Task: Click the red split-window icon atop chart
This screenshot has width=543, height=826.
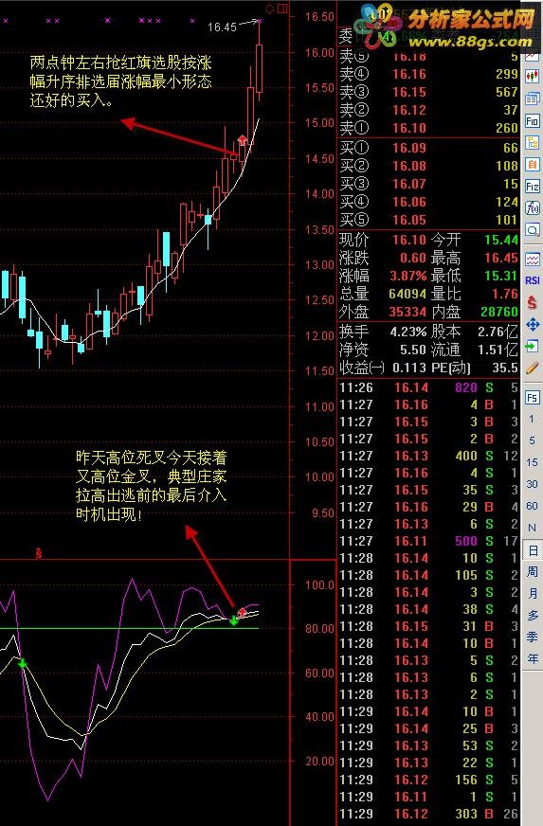Action: pyautogui.click(x=283, y=9)
